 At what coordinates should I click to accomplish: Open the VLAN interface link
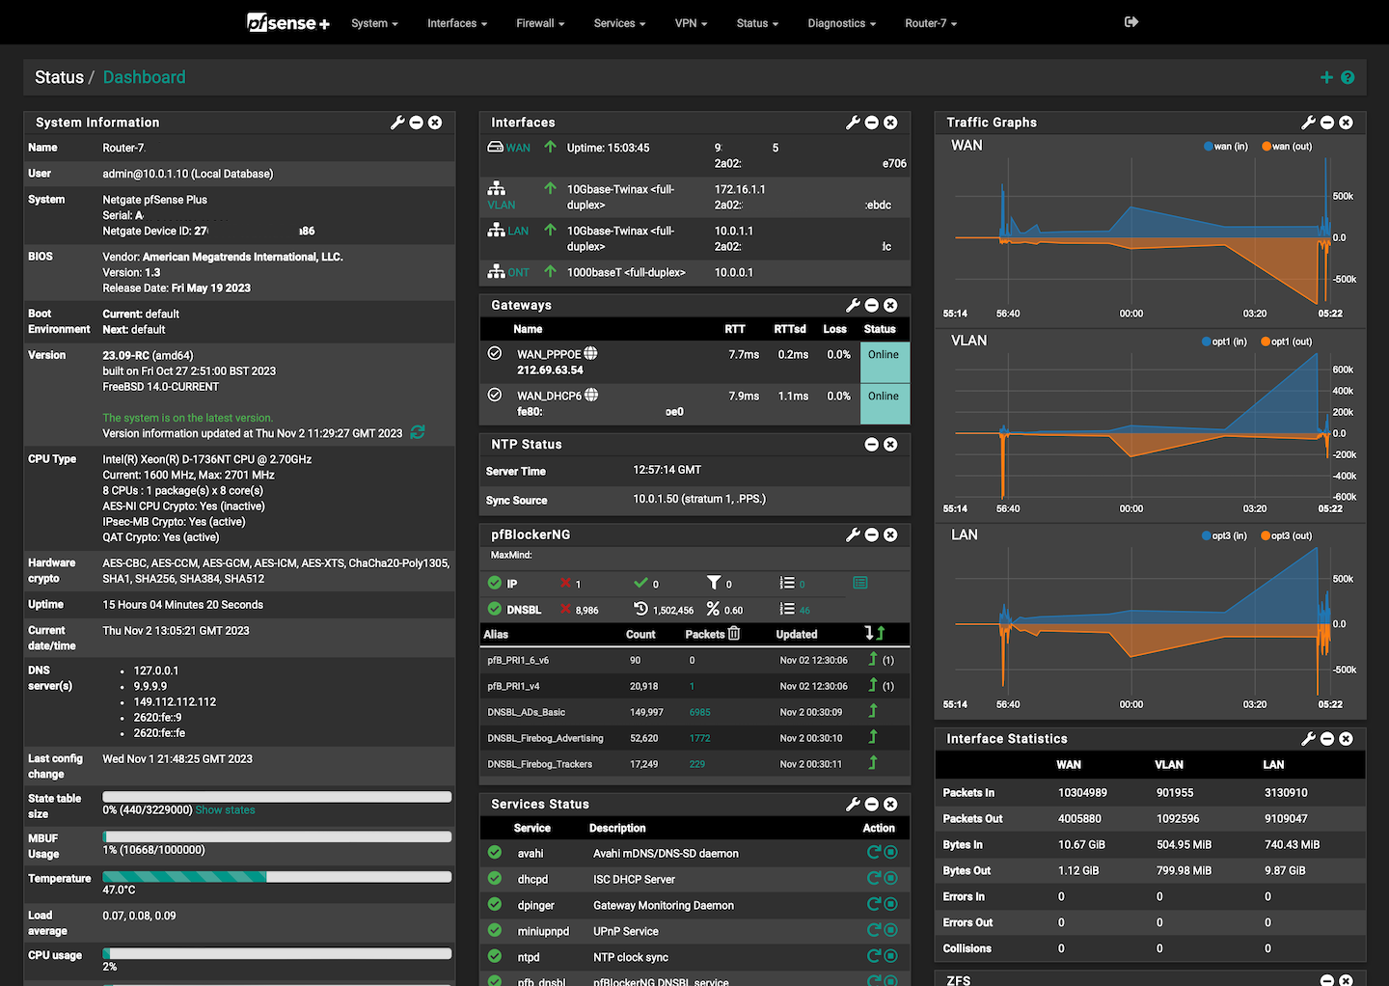(x=502, y=205)
